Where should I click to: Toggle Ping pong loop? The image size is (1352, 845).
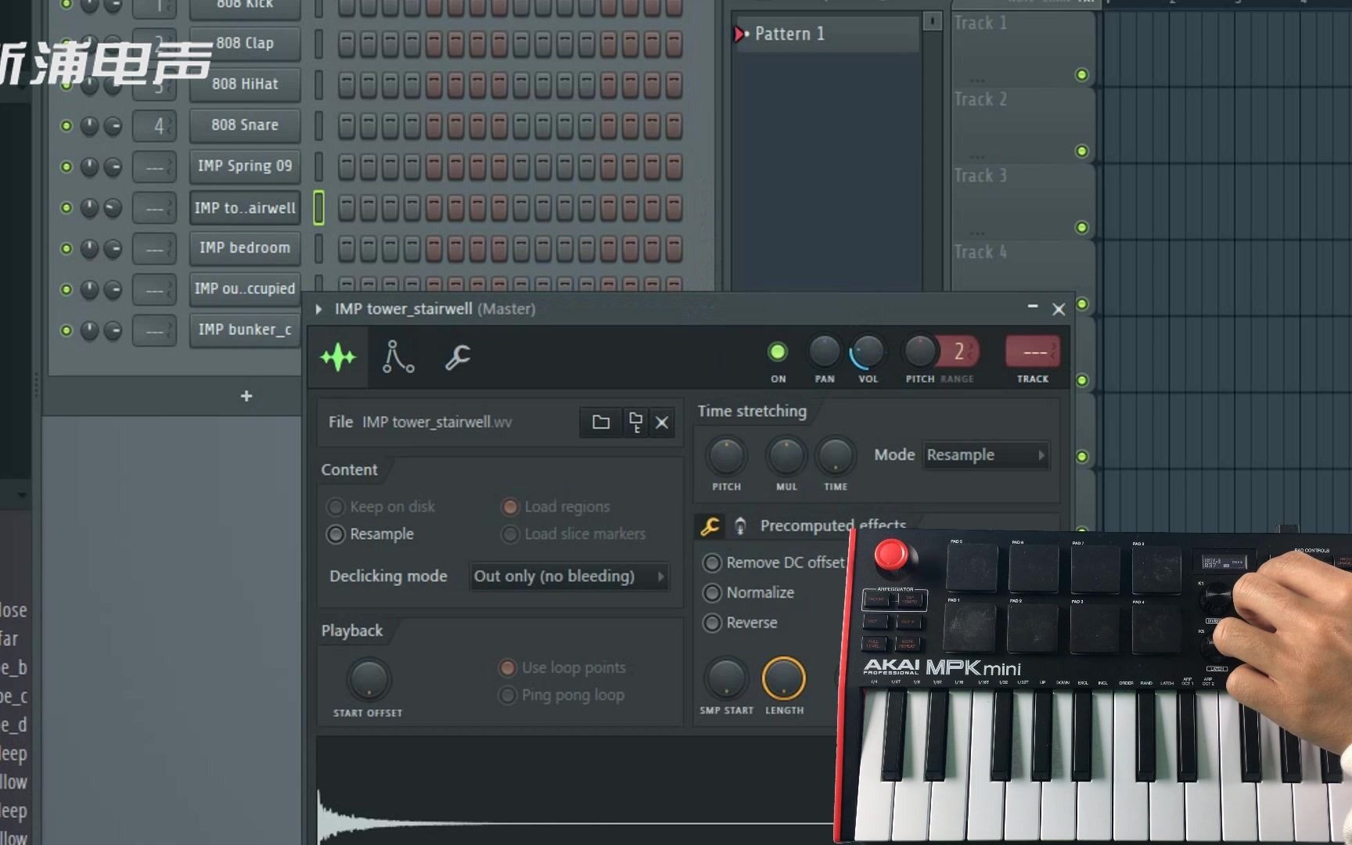tap(562, 696)
